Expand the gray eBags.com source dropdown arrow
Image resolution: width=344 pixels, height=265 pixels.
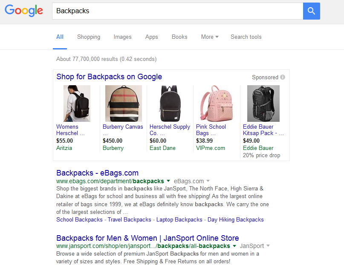[x=208, y=181]
